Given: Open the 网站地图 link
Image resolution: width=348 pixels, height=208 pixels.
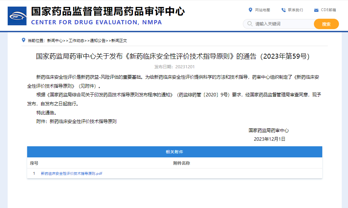Looking at the screenshot, I should coord(262,10).
